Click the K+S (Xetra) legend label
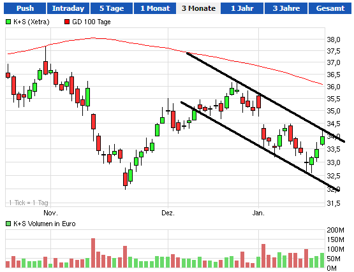Image resolution: width=354 pixels, height=272 pixels. pyautogui.click(x=31, y=22)
